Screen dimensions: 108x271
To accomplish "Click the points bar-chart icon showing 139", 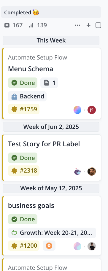I will click(31, 25).
